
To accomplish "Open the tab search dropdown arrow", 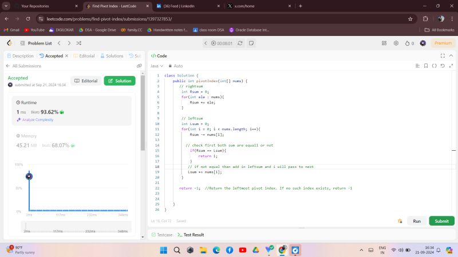I will (6, 6).
